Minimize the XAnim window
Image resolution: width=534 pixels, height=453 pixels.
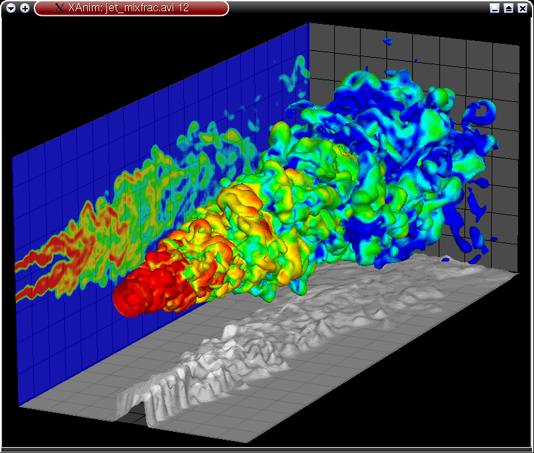(x=494, y=8)
